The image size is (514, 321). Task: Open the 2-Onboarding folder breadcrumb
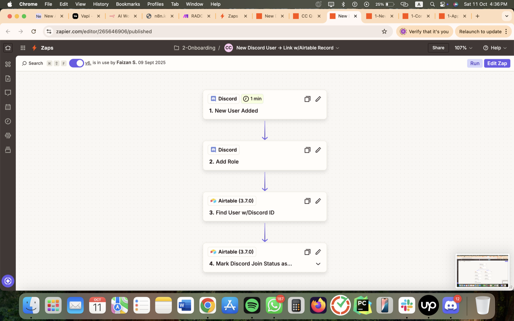tap(195, 48)
